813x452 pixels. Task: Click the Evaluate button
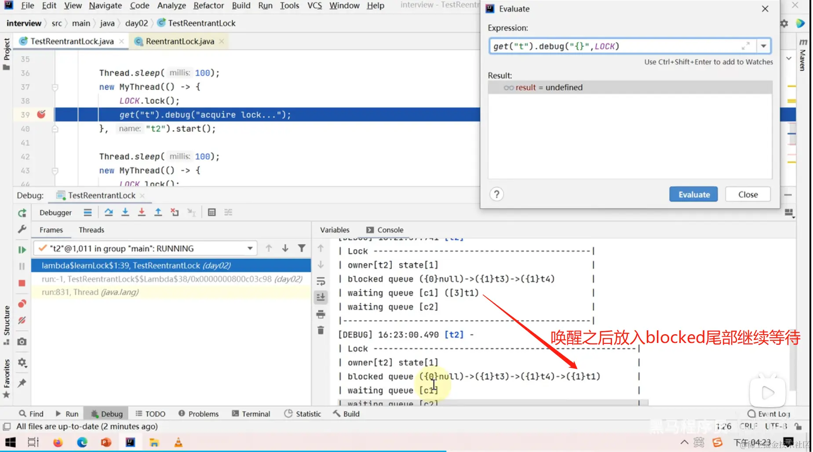click(693, 194)
